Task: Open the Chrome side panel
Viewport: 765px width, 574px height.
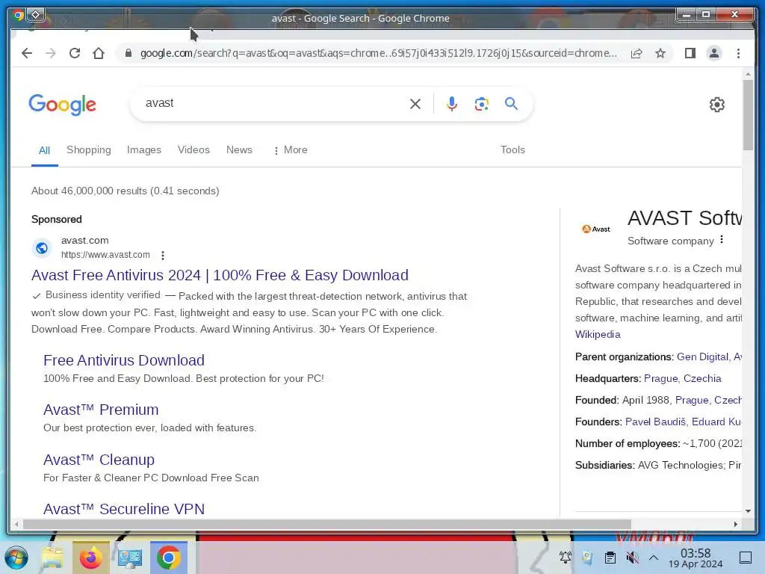Action: tap(690, 53)
